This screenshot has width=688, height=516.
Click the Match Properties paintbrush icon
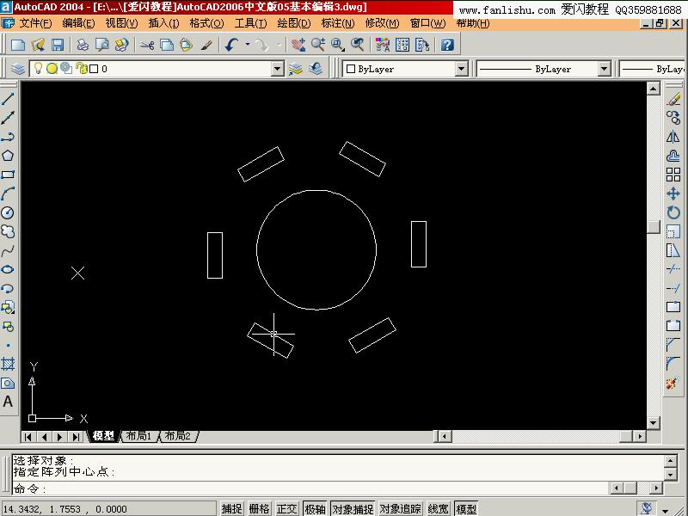pyautogui.click(x=206, y=45)
